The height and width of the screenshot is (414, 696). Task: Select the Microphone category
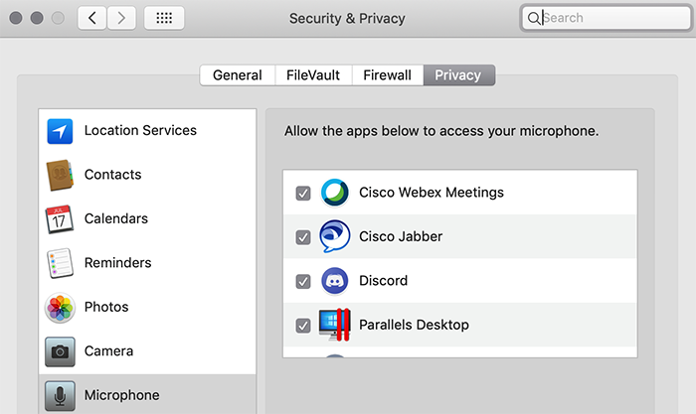[147, 394]
